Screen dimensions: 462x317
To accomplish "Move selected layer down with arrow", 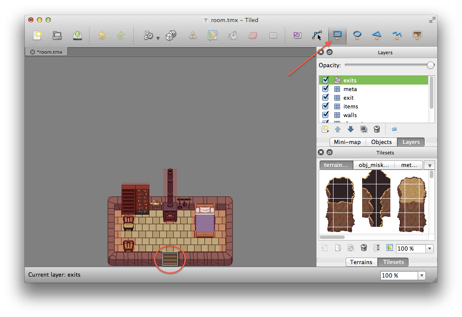I will [350, 129].
